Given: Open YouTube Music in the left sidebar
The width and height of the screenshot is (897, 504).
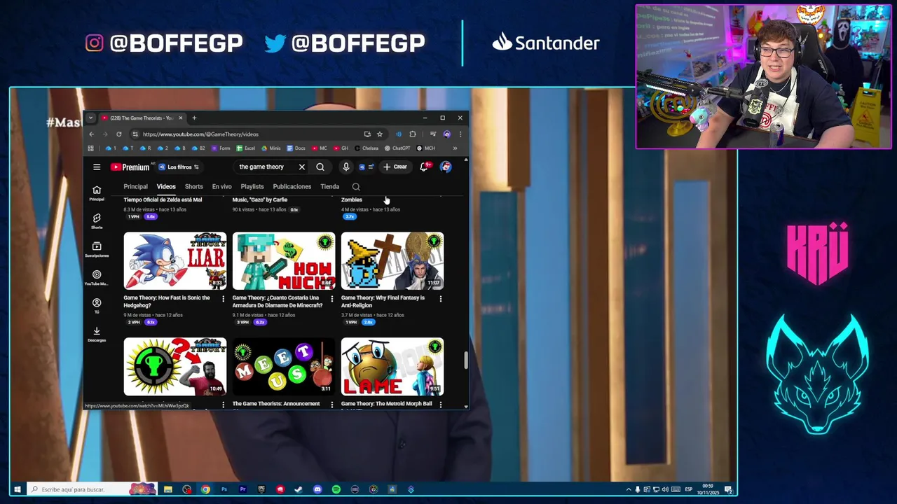Looking at the screenshot, I should 97,278.
